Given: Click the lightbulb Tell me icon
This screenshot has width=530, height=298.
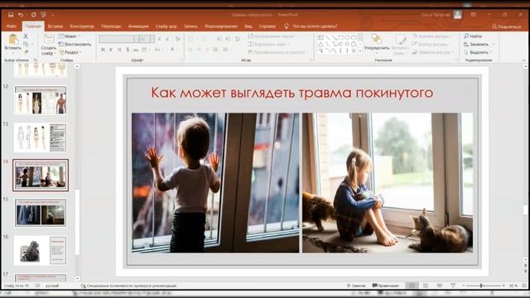Looking at the screenshot, I should tap(287, 26).
